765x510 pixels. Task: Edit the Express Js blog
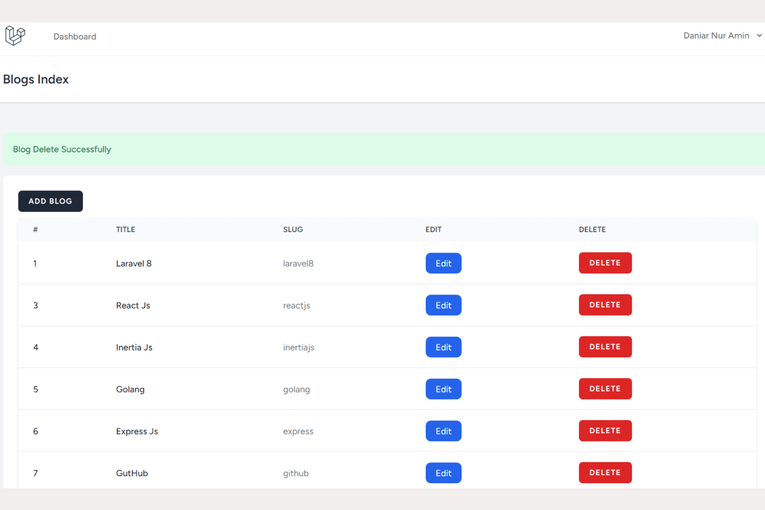[443, 432]
